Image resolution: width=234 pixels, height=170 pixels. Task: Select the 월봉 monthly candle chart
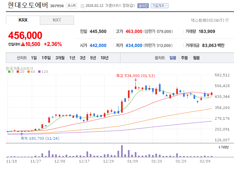click(x=196, y=58)
